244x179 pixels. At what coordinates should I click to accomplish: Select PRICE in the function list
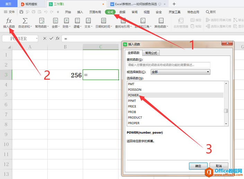[x=175, y=106]
